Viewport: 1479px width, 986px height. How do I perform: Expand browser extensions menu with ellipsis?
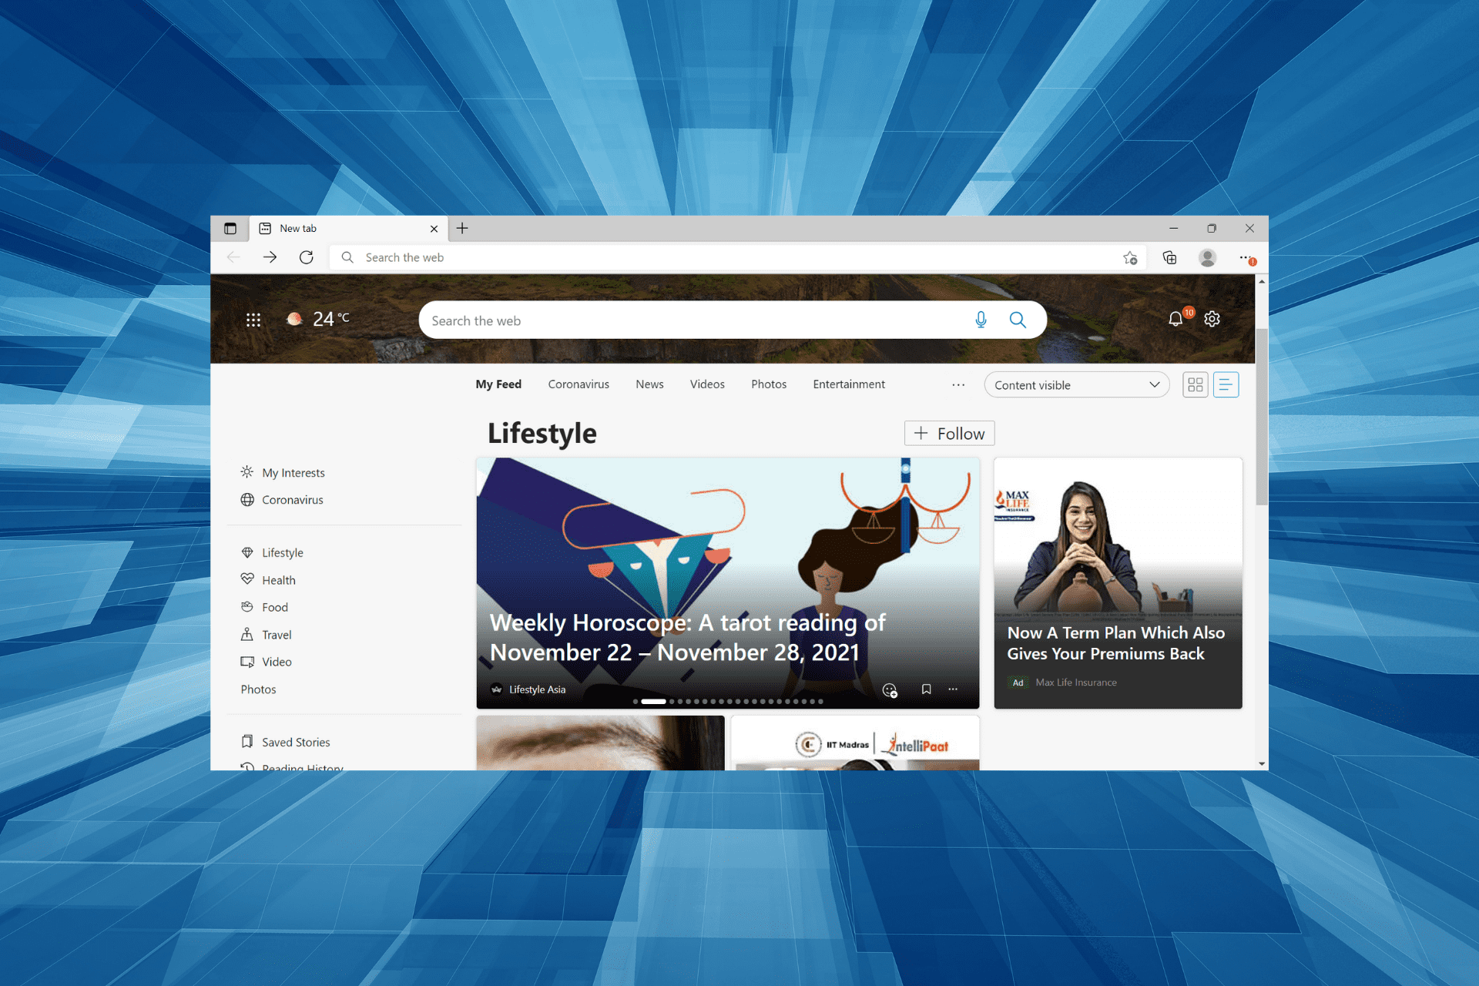pos(1246,257)
